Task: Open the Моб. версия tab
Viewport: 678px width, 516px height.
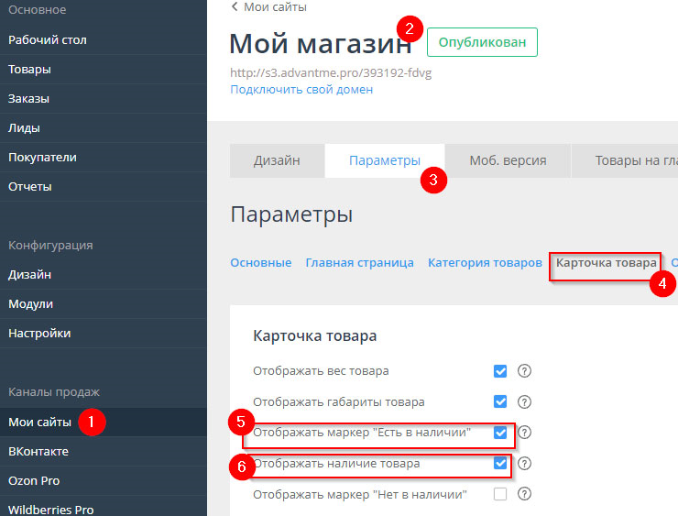Action: coord(508,160)
